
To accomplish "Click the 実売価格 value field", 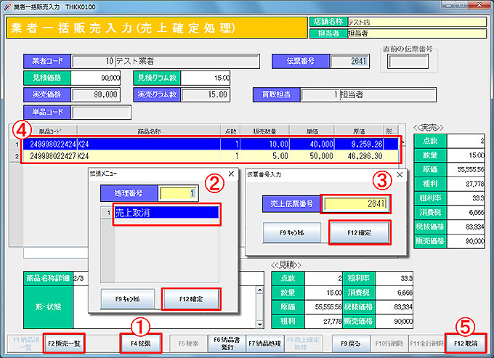I will click(96, 94).
